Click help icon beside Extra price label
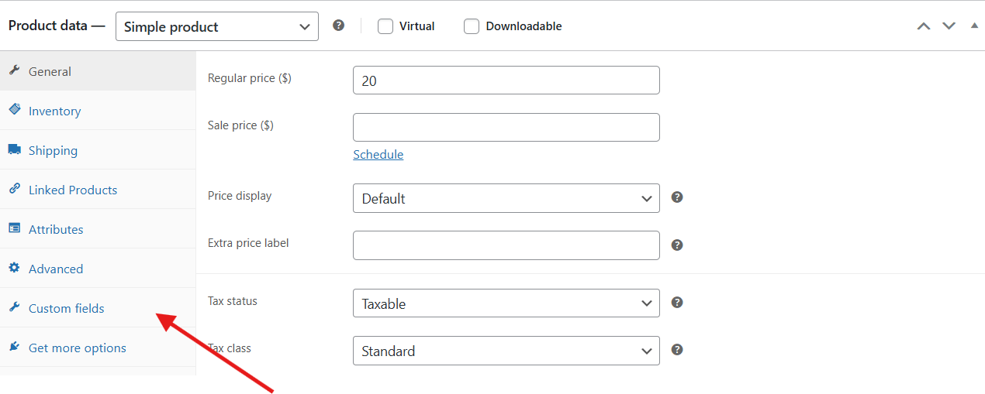Screen dimensions: 985x394 click(677, 245)
